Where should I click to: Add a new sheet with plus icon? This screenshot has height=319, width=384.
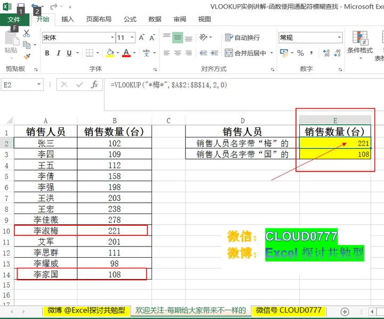click(x=345, y=311)
